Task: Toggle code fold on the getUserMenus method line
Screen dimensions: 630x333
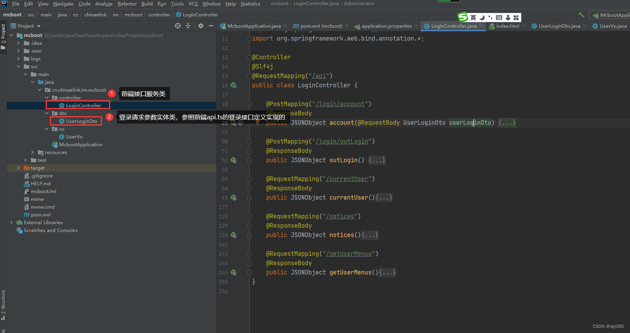Action: click(249, 273)
